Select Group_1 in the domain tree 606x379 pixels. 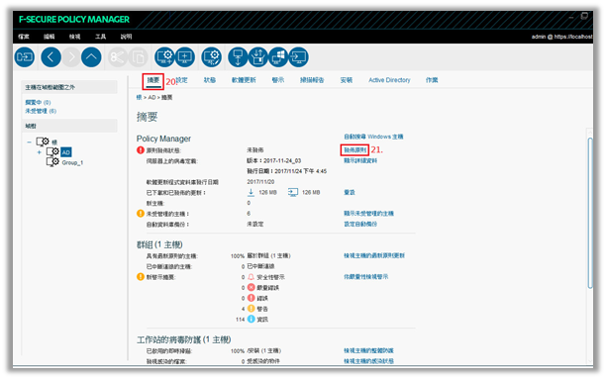pos(72,162)
